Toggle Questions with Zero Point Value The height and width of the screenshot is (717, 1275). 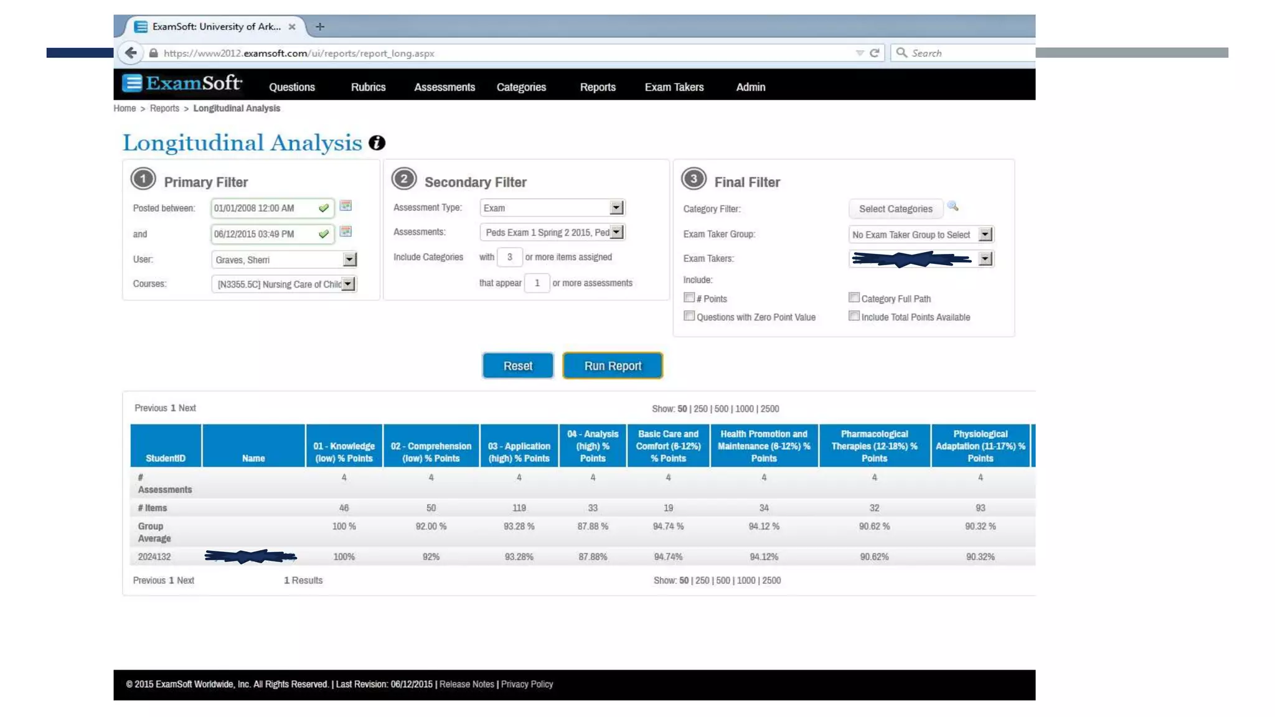(689, 316)
